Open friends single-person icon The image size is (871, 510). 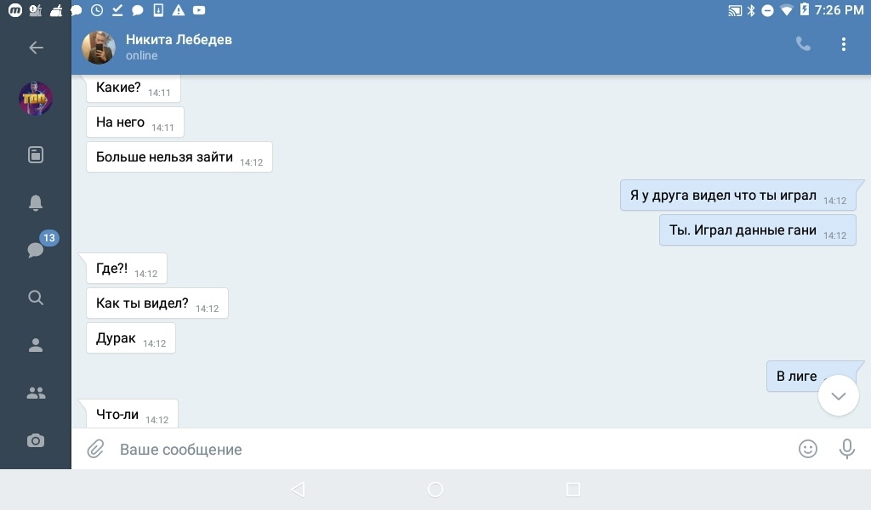(x=36, y=345)
